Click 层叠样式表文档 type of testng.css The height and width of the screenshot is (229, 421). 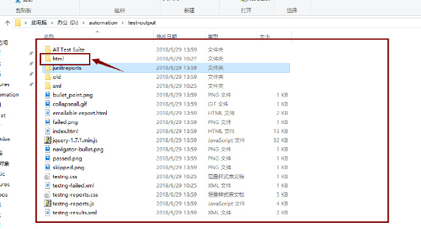click(226, 176)
